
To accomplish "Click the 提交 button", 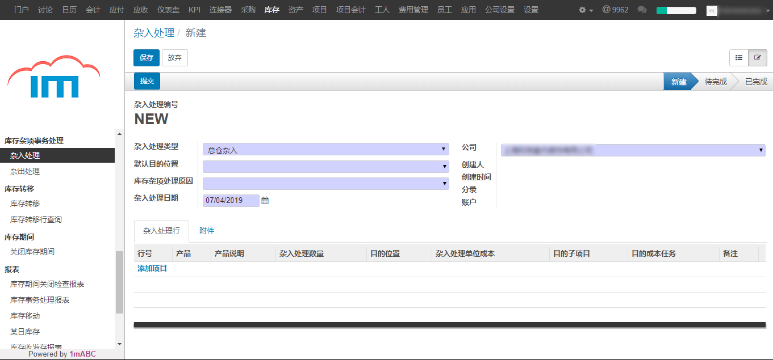I will click(x=147, y=81).
